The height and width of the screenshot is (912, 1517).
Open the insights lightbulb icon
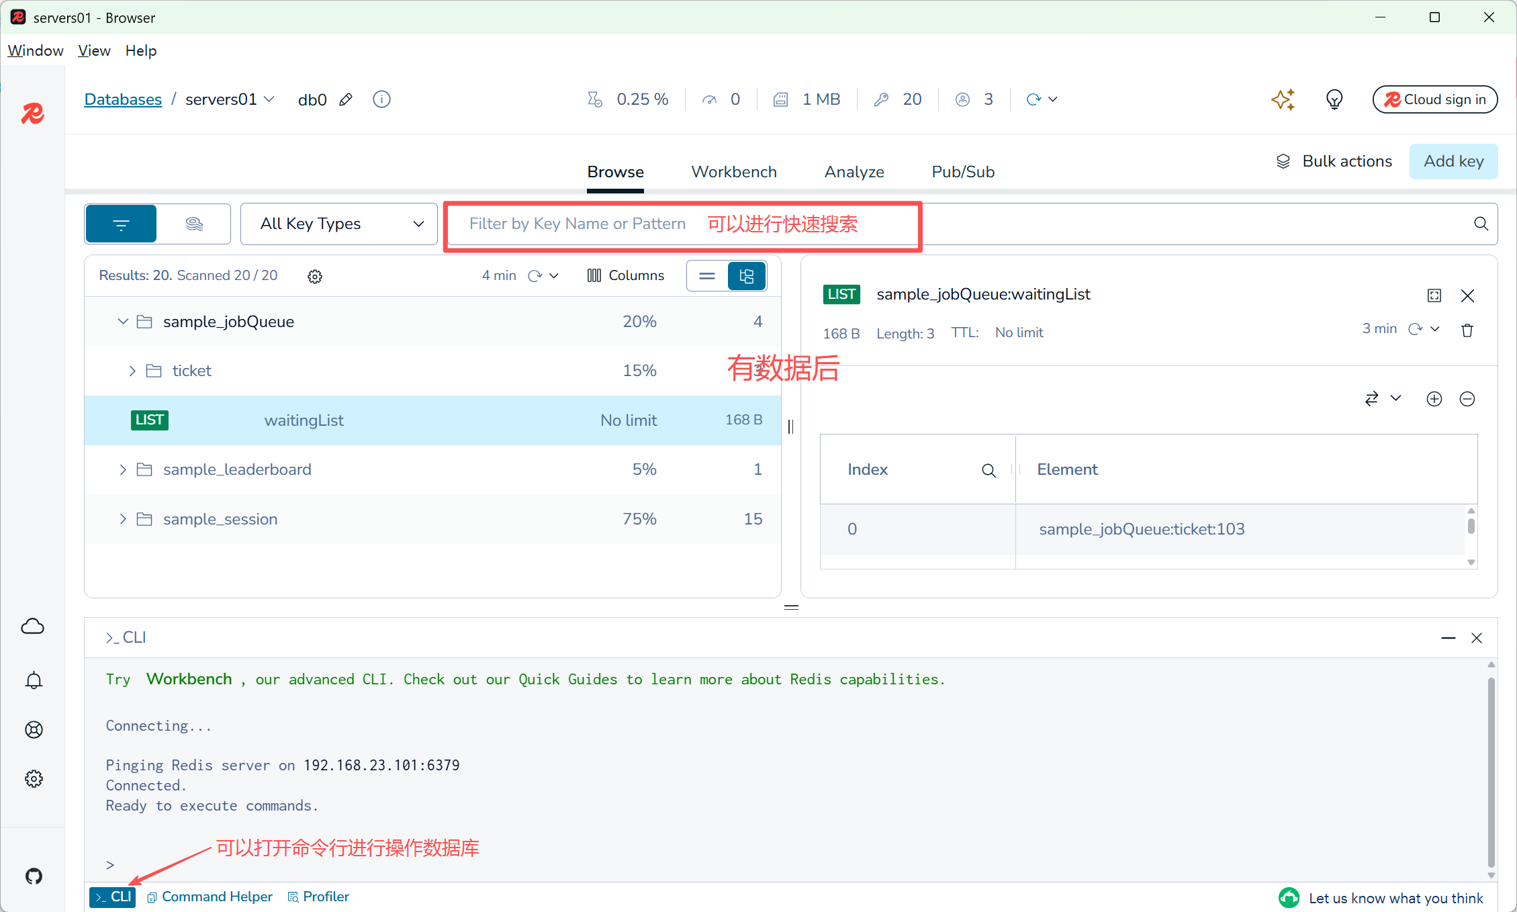point(1334,99)
